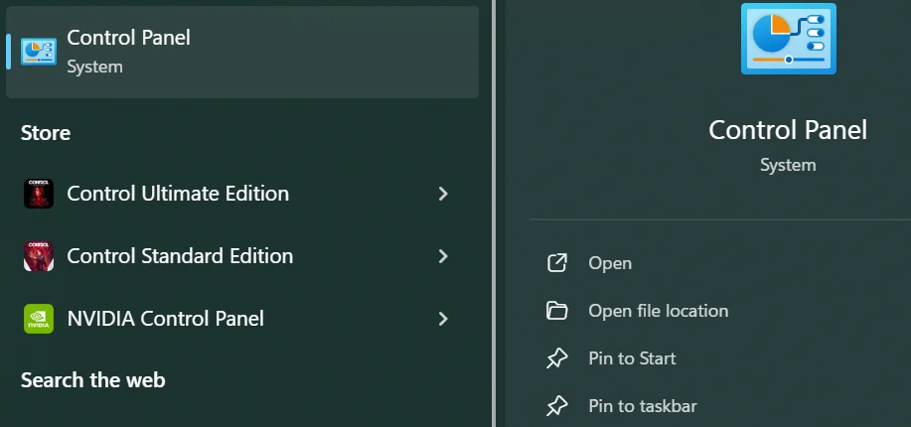Click the Control Standard Edition game icon
This screenshot has width=911, height=427.
39,256
